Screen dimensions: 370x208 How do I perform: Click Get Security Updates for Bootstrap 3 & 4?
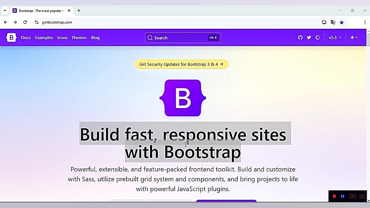(181, 64)
